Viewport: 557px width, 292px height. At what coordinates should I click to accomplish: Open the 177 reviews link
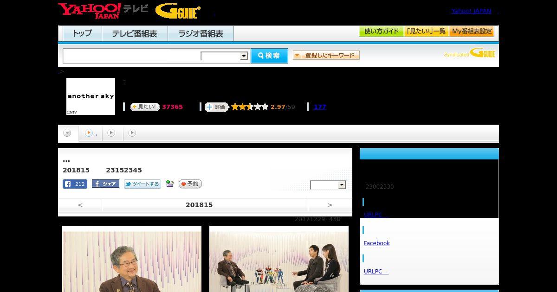[x=320, y=107]
